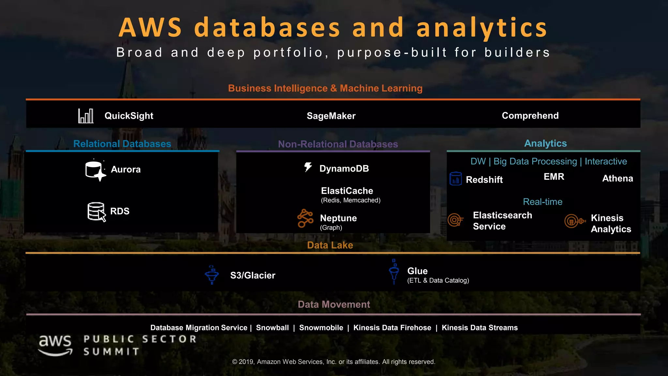
Task: Click the Snowball text
Action: click(272, 328)
